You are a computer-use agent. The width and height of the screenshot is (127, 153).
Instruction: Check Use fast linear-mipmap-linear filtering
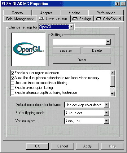point(13,83)
